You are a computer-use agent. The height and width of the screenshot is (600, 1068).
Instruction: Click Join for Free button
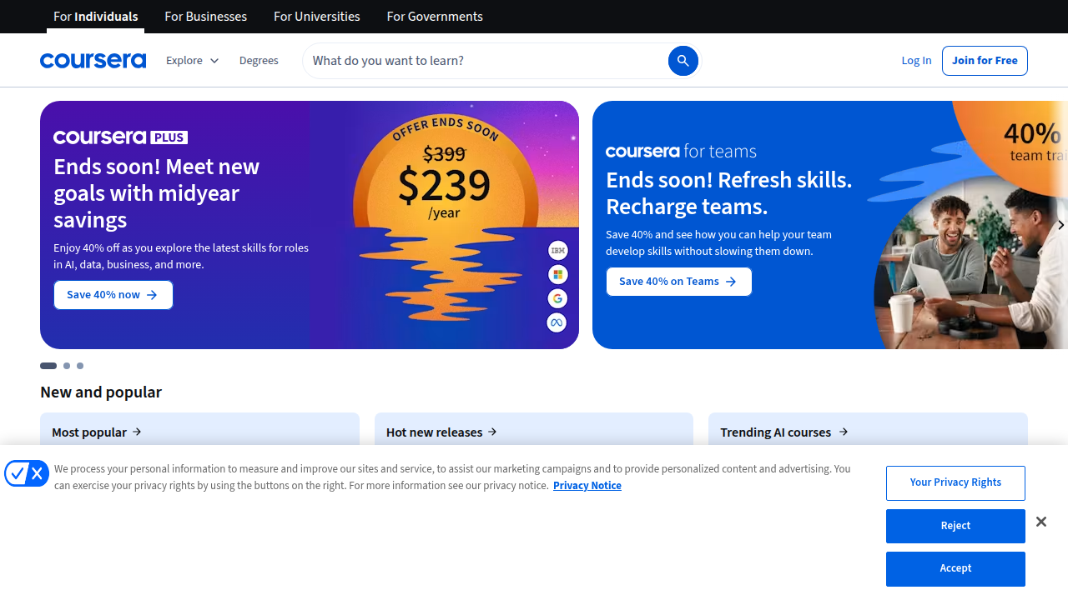point(985,61)
